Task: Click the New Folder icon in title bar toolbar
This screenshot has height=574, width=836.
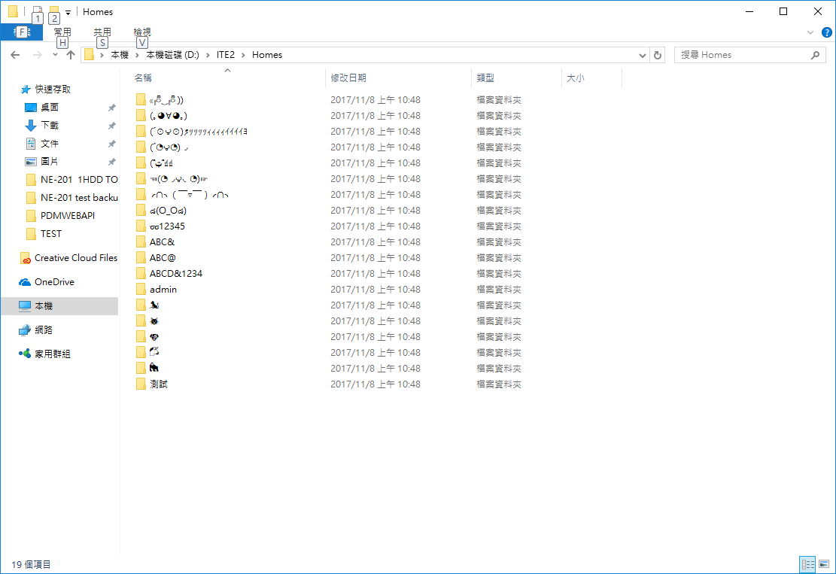Action: (54, 12)
